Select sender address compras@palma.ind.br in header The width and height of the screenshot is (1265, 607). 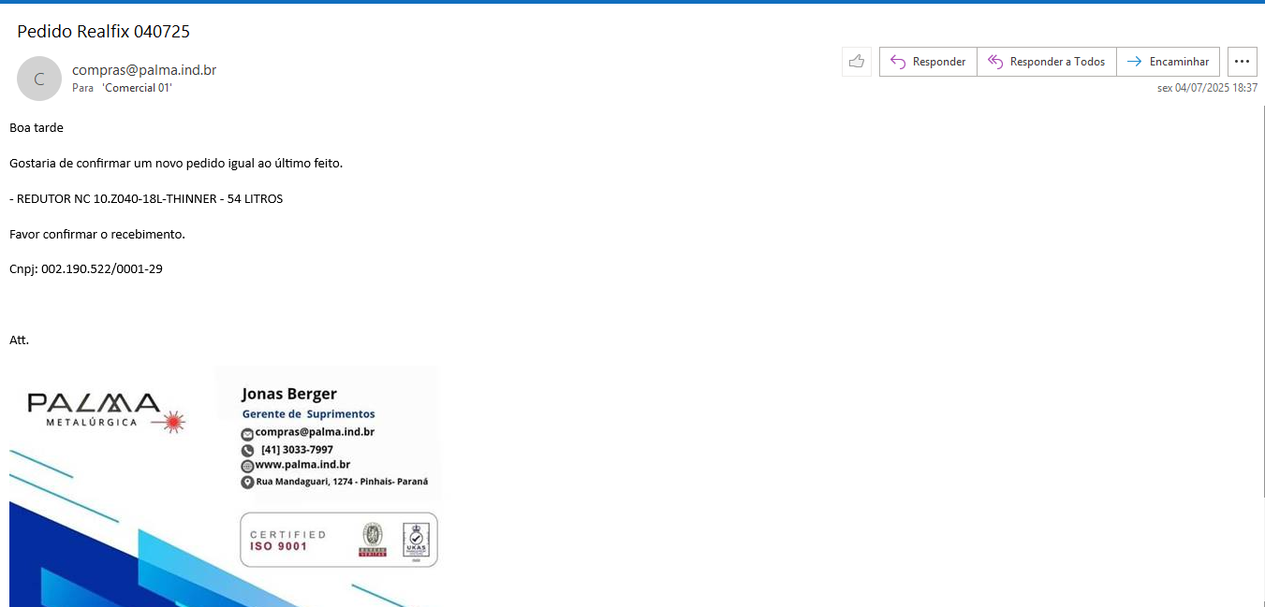tap(144, 70)
